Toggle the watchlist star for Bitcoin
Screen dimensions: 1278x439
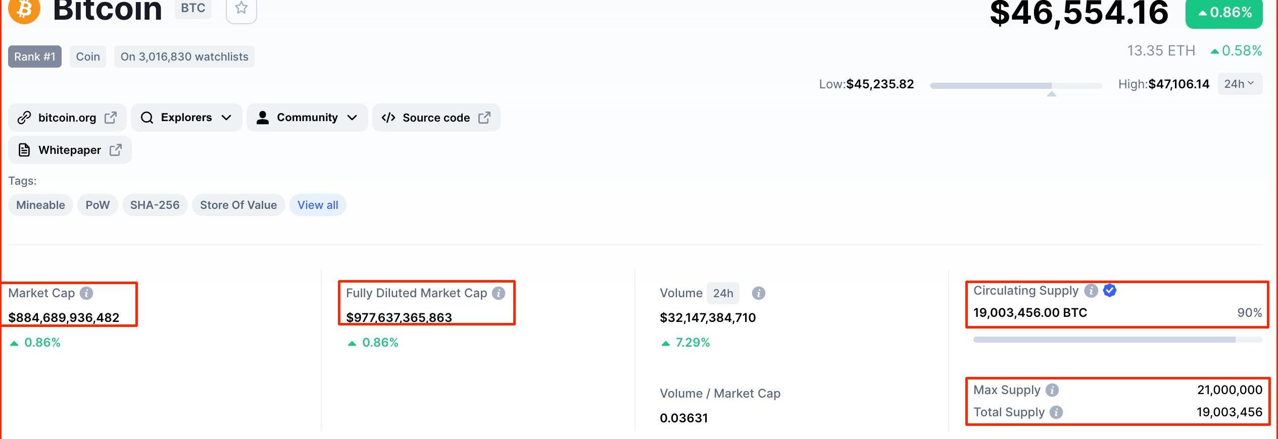(241, 9)
